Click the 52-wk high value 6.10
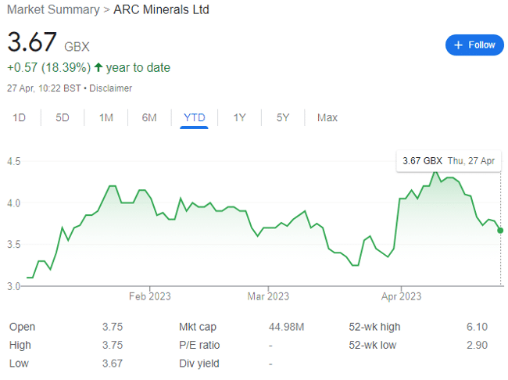508x380 pixels. pyautogui.click(x=477, y=327)
